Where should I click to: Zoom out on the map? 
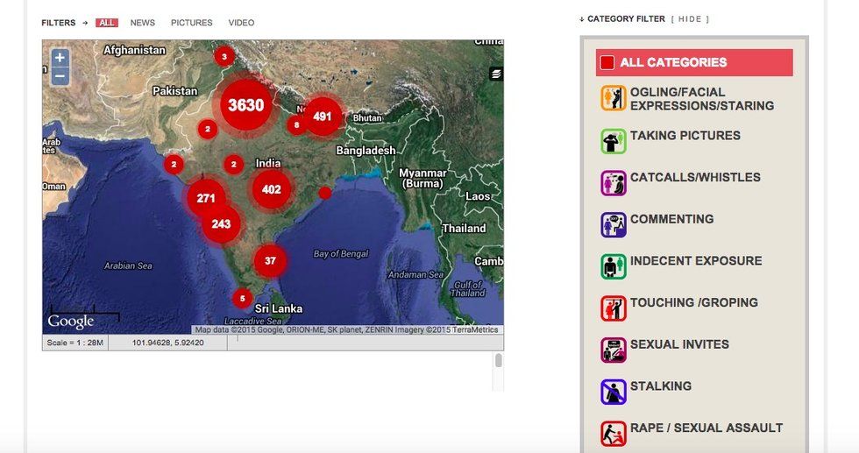59,76
